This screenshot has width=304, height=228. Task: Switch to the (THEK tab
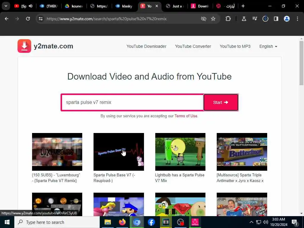49,6
